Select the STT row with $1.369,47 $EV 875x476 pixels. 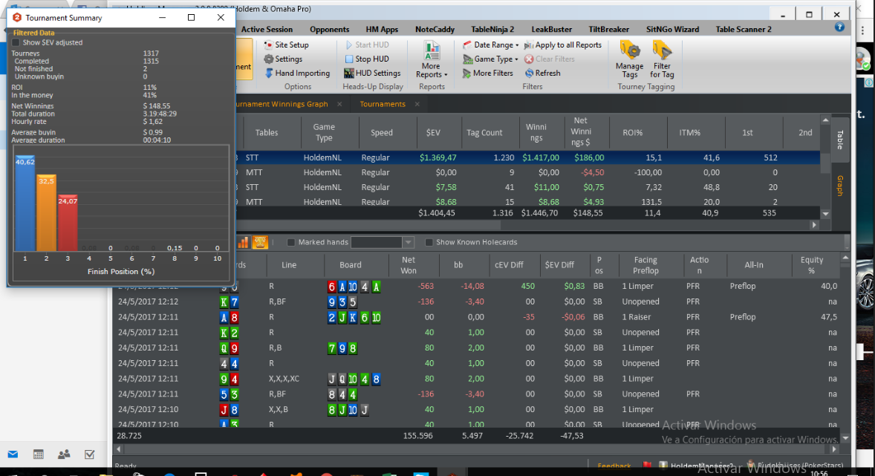[528, 158]
